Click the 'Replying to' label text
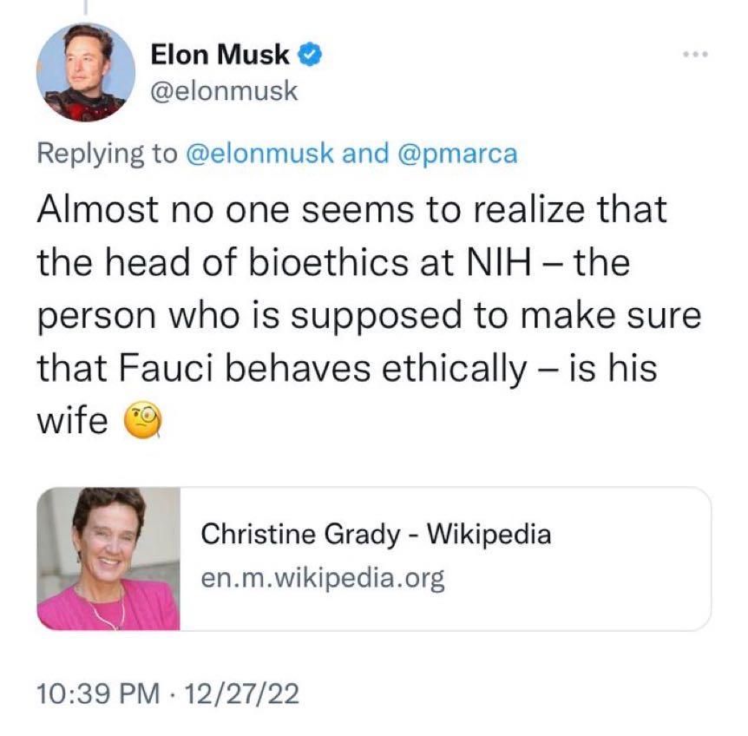Screen dimensions: 748x736 point(108,154)
